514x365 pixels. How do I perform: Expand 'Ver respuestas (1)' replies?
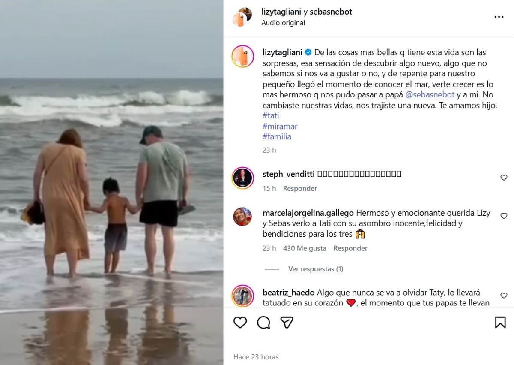(315, 269)
